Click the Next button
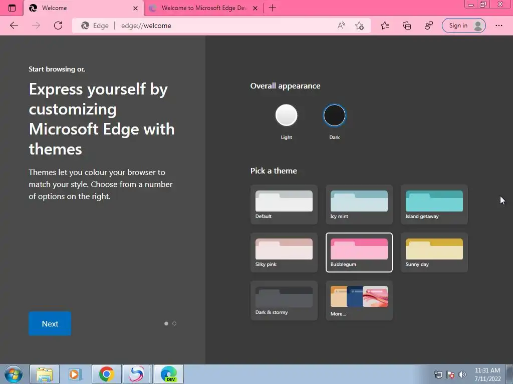 coord(50,323)
